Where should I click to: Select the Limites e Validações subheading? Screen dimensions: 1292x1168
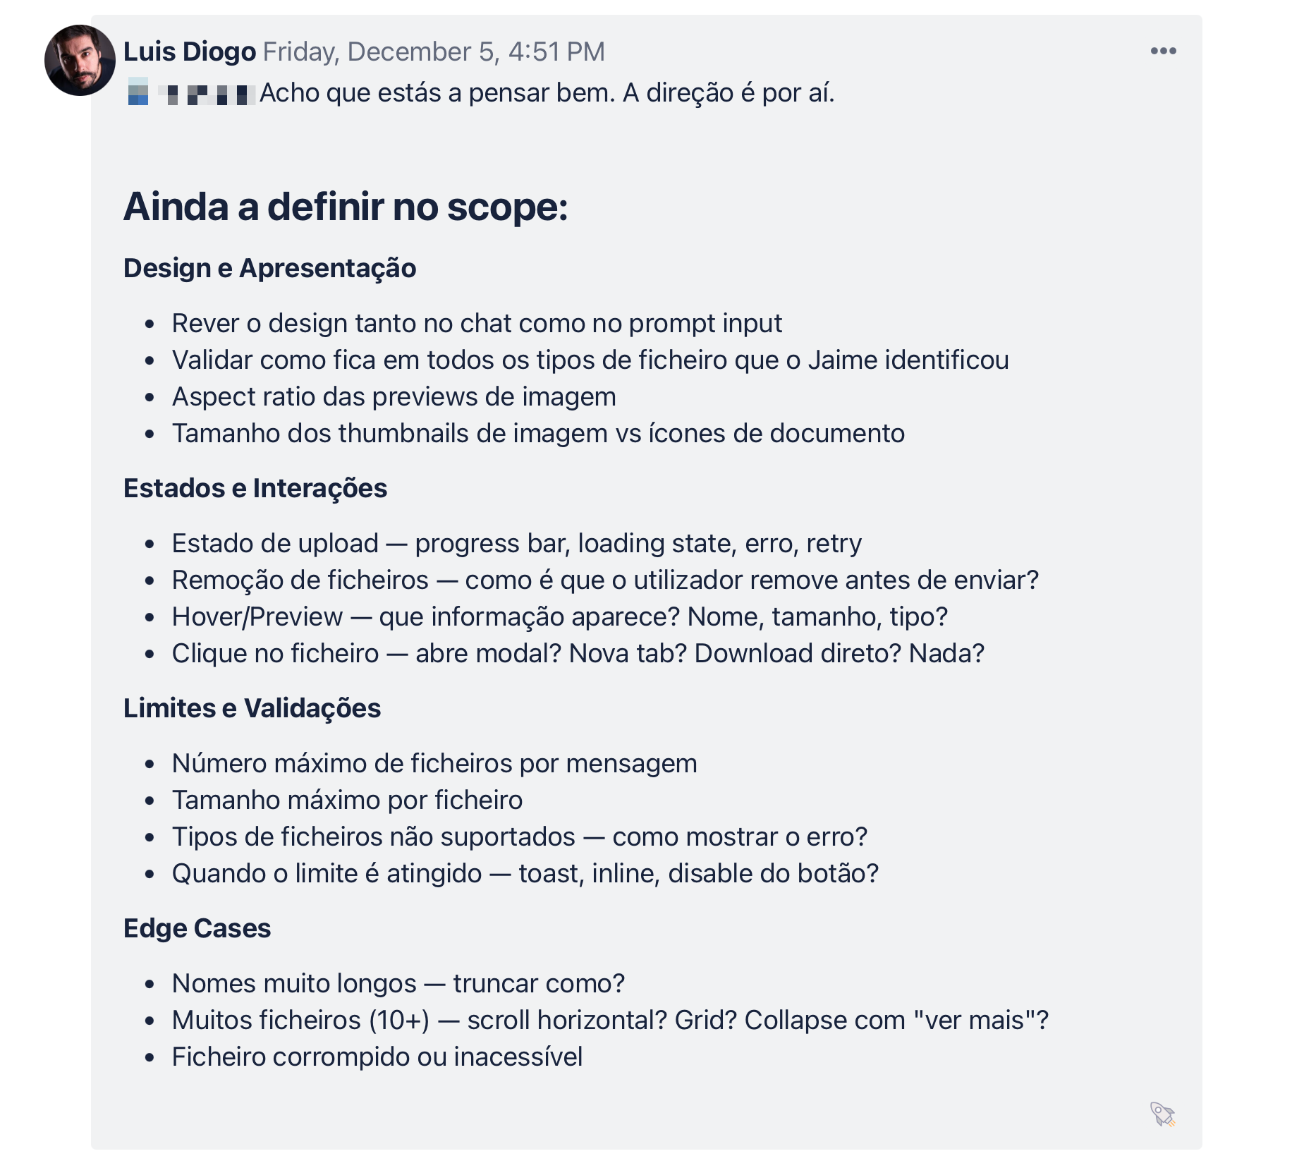tap(252, 708)
